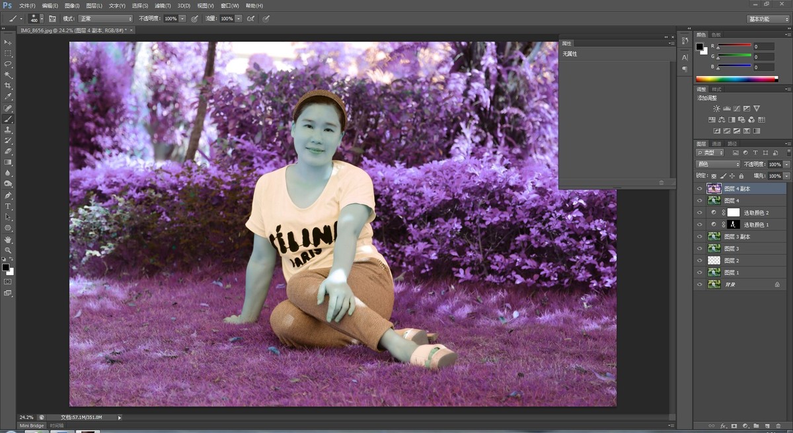The width and height of the screenshot is (793, 433).
Task: Toggle visibility of 选取颜色 2 layer
Action: (699, 212)
